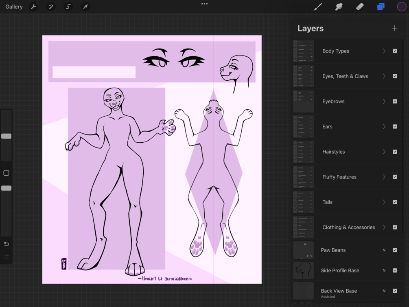409x307 pixels.
Task: Hide the Body Types group
Action: (x=395, y=51)
